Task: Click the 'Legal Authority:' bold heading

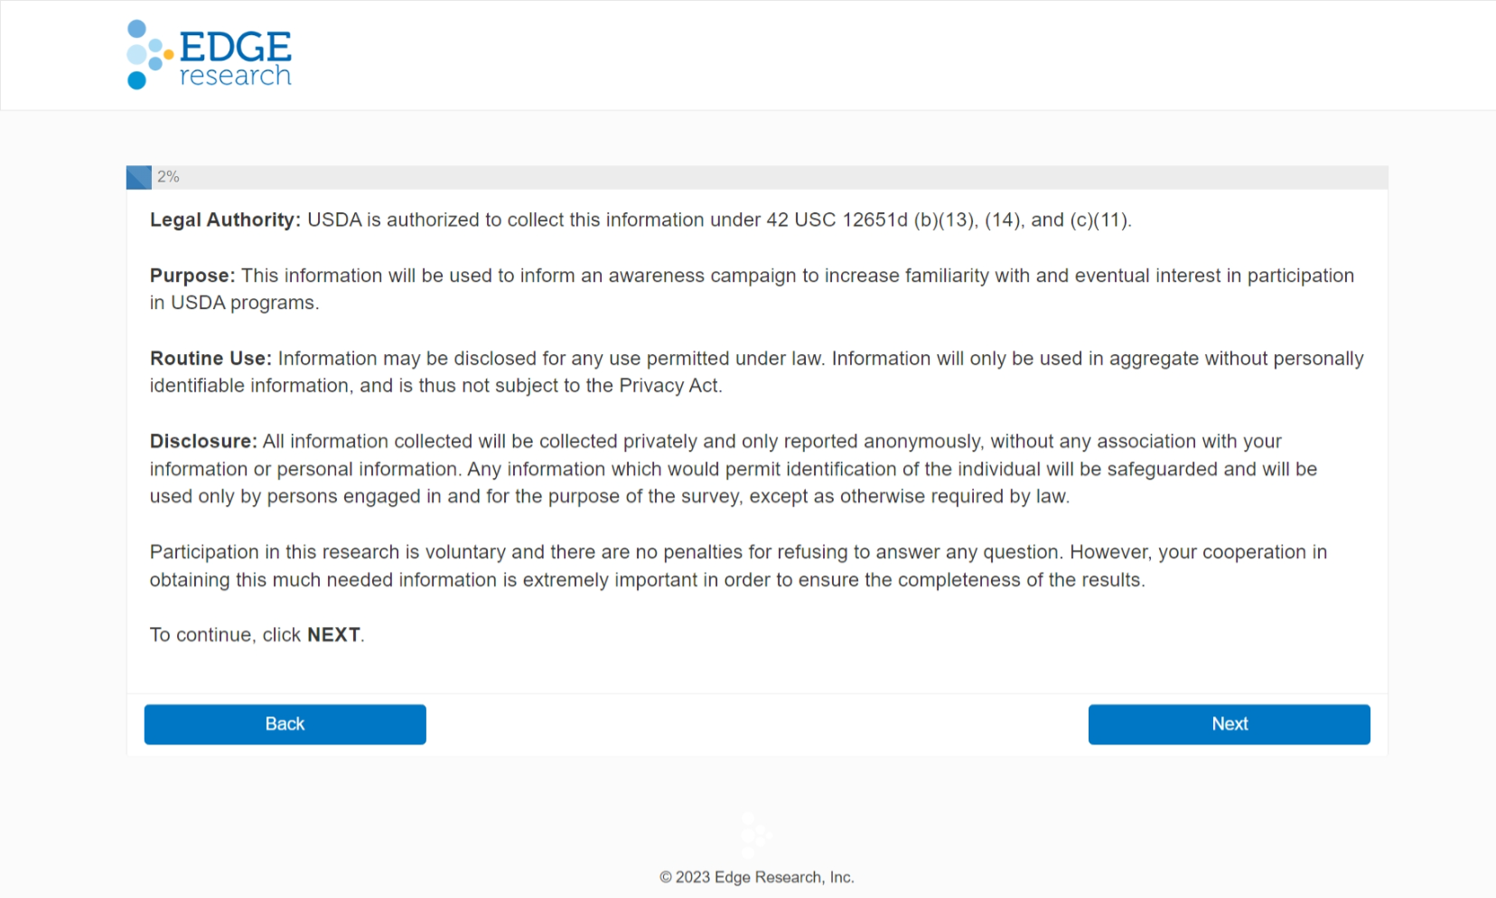Action: click(x=225, y=220)
